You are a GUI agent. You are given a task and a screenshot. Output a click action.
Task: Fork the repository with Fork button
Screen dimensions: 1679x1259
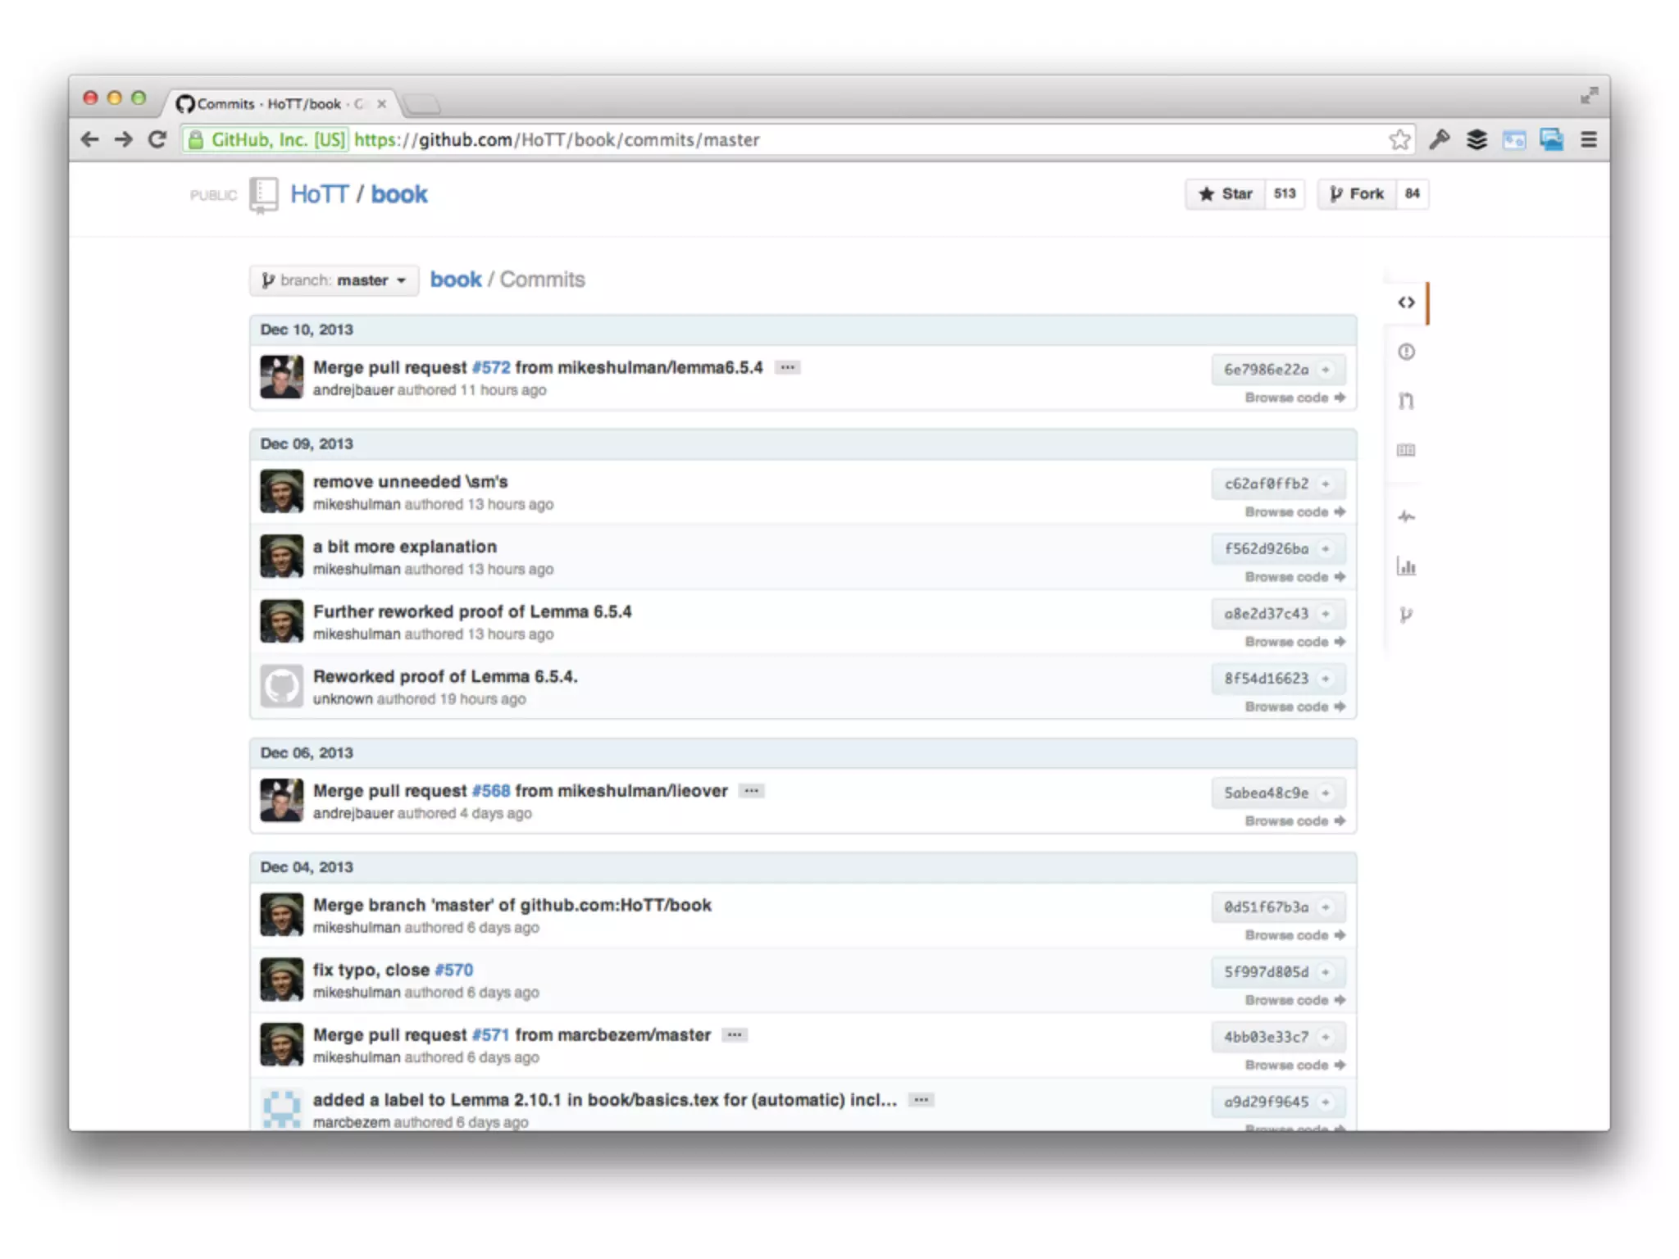1357,194
